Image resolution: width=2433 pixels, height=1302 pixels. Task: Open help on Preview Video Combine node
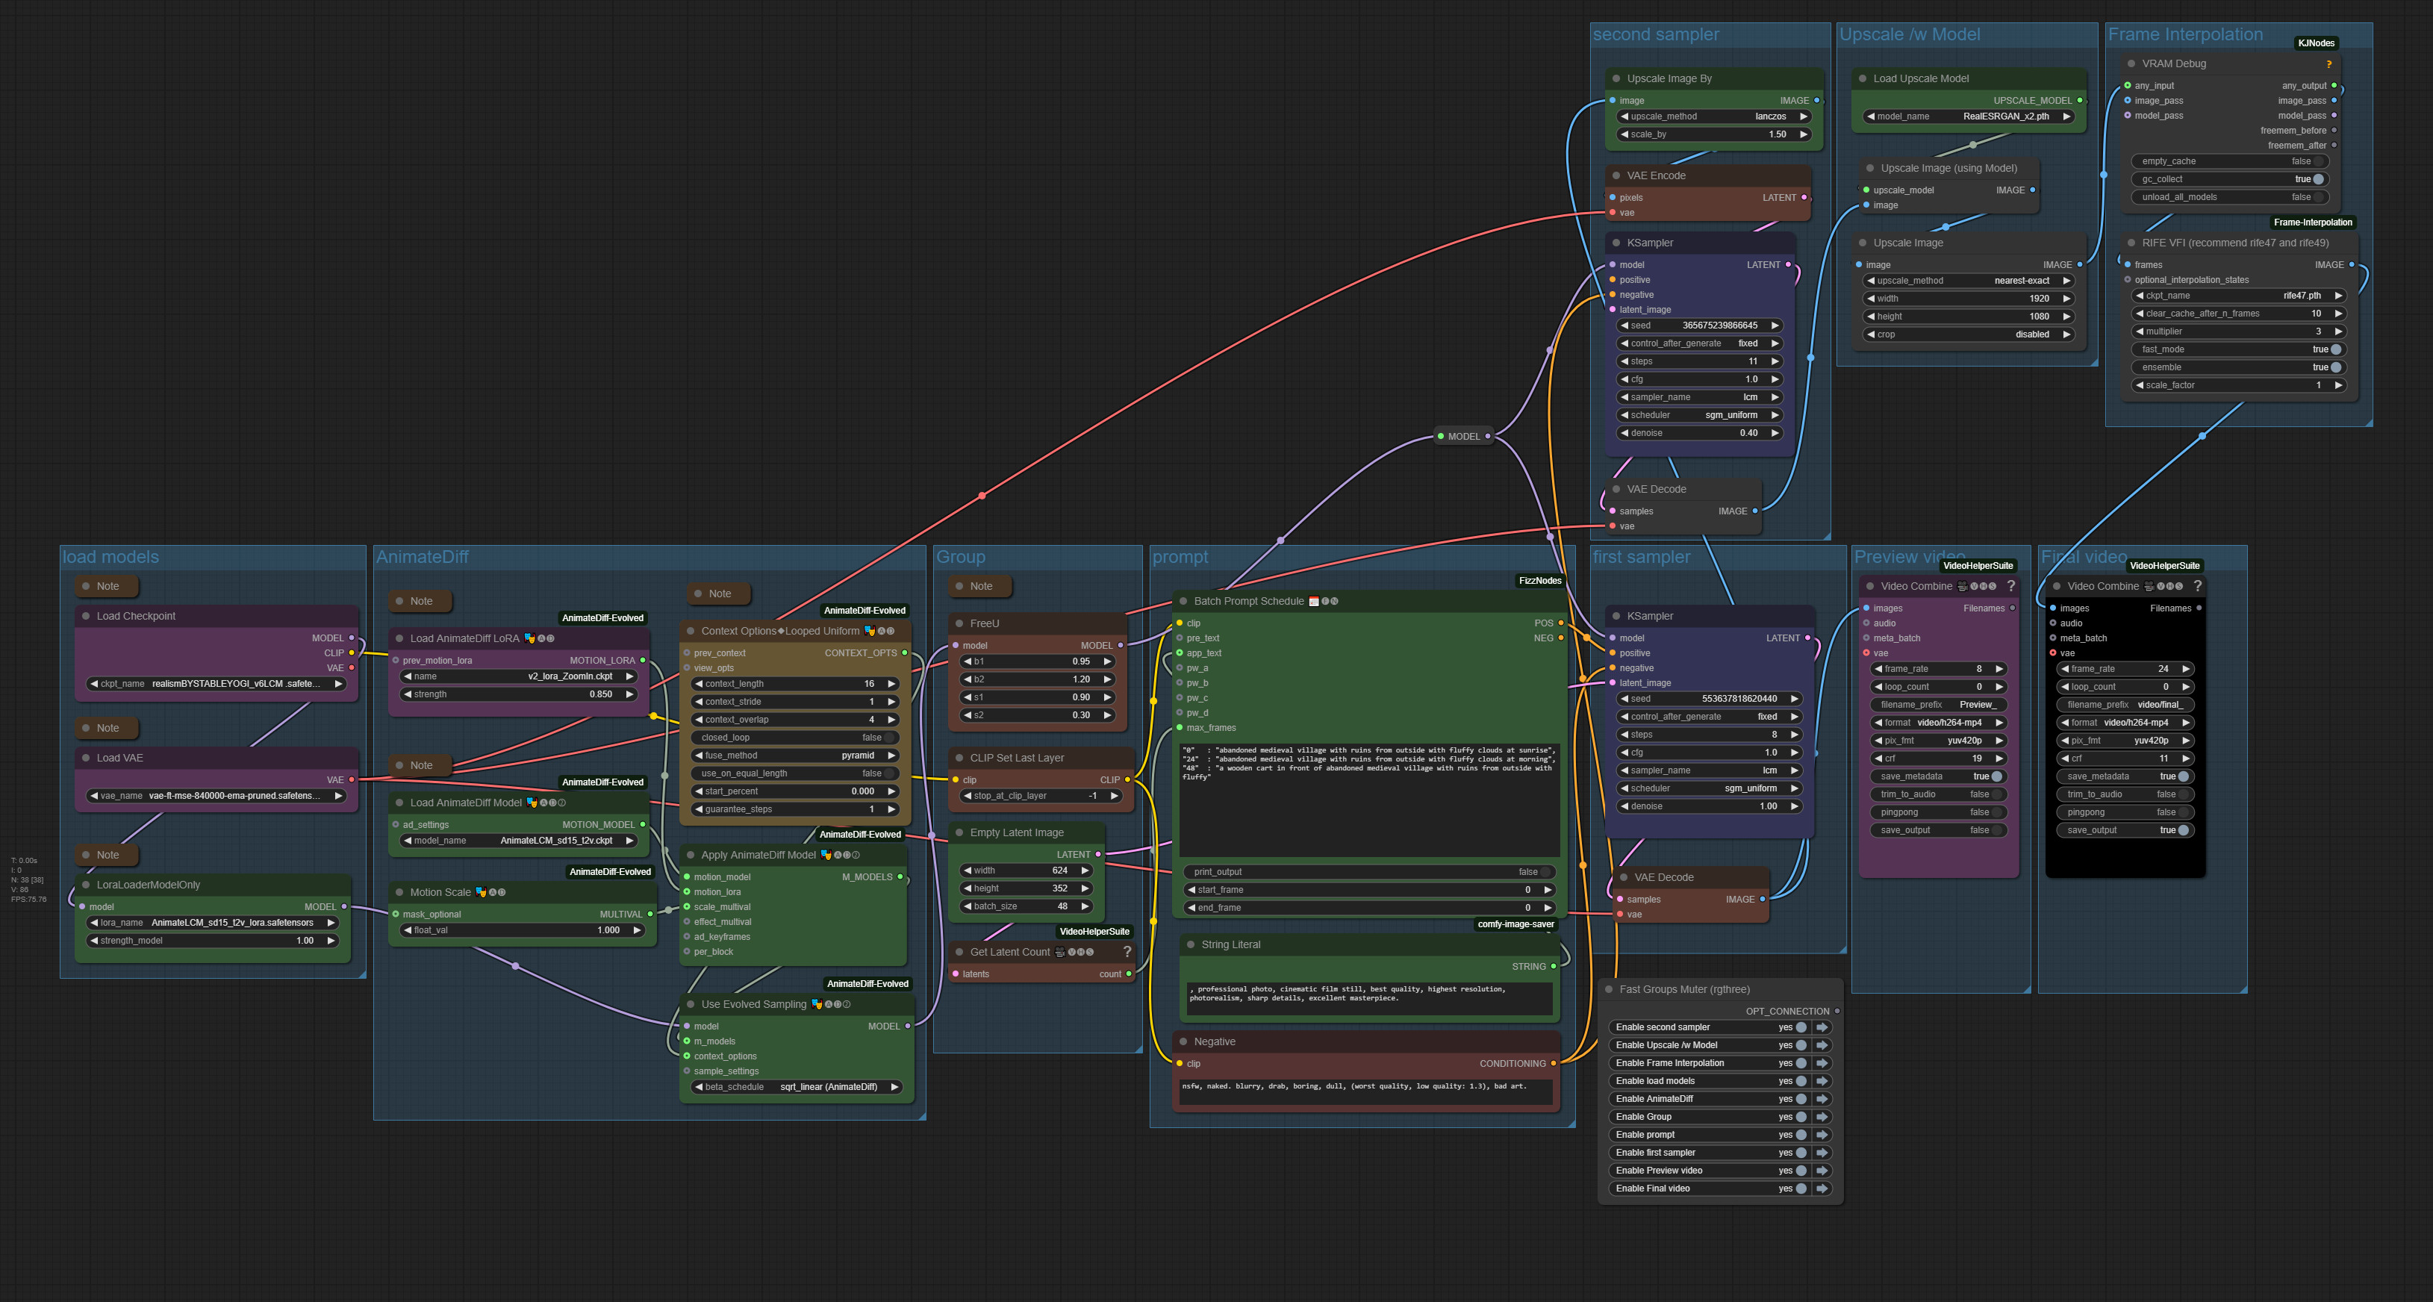click(x=2010, y=586)
